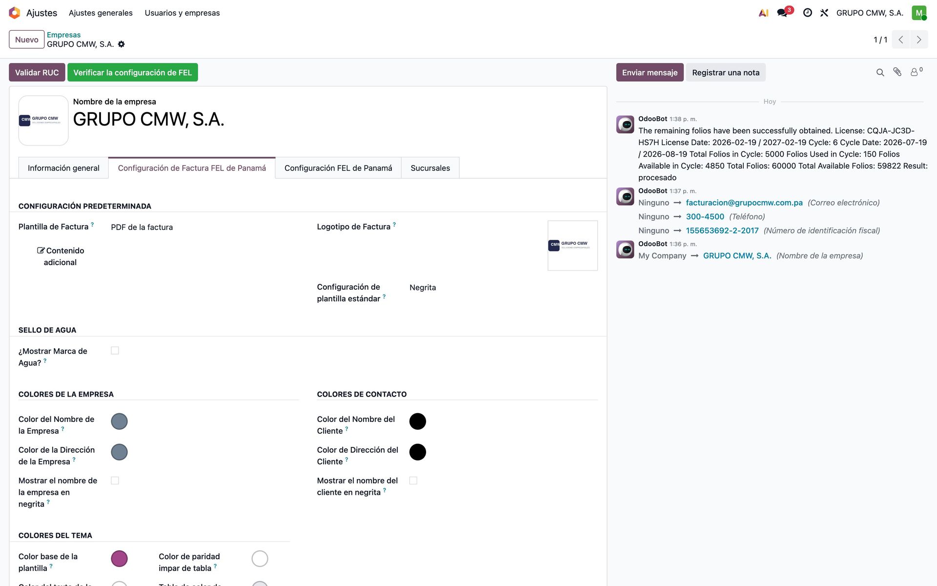Open the GRUPO CMW, S.A. company switcher
Screen dimensions: 937x586
pos(870,13)
